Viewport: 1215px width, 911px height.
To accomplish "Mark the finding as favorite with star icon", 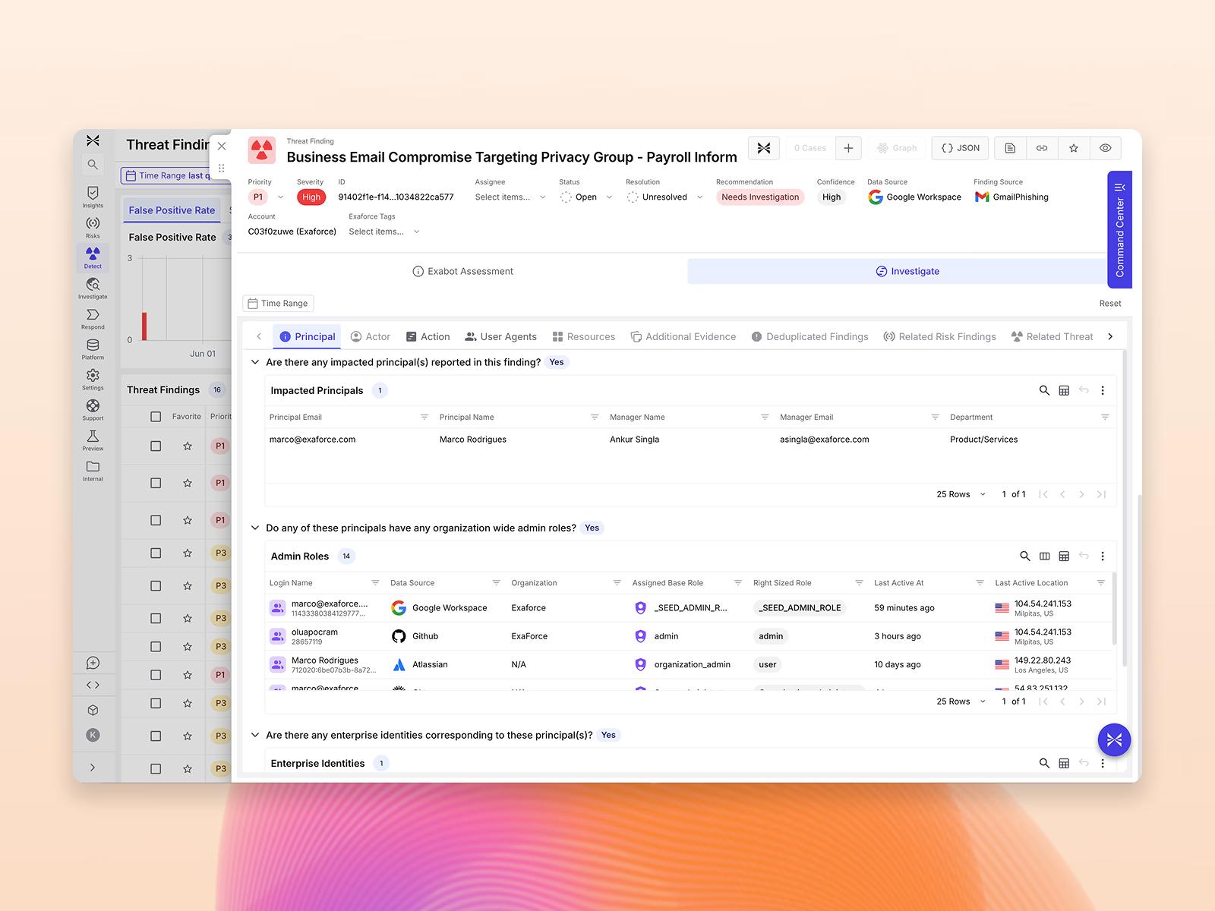I will coord(1074,148).
